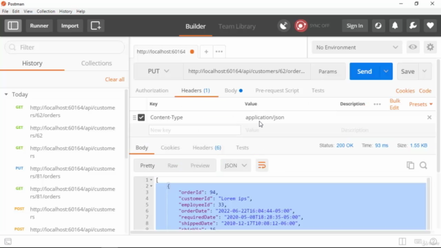The height and width of the screenshot is (248, 441).
Task: Open the Collection menu
Action: click(45, 11)
